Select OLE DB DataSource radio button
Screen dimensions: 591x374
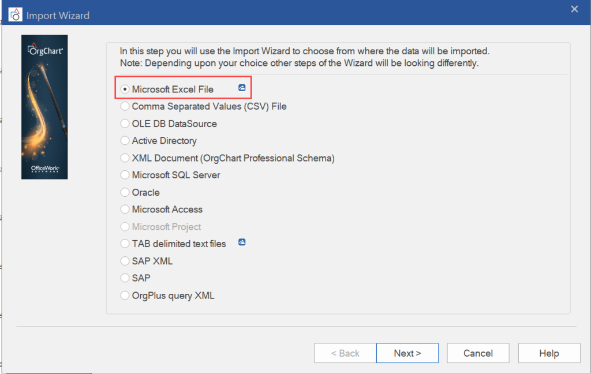[125, 124]
